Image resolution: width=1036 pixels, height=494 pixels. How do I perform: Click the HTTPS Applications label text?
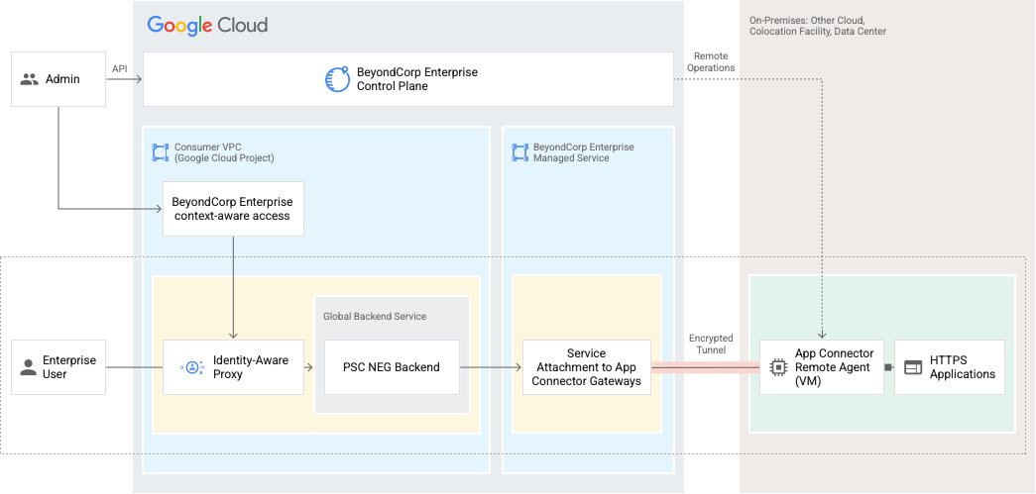point(962,367)
